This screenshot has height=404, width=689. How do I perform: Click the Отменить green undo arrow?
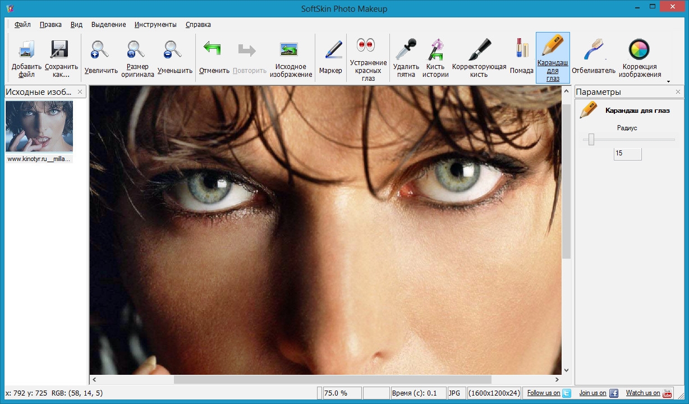213,49
